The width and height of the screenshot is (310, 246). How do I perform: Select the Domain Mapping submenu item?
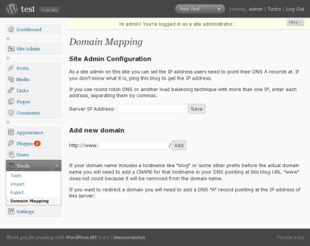pos(30,201)
